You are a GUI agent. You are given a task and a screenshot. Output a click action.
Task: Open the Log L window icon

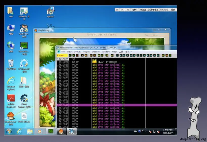tap(117, 55)
